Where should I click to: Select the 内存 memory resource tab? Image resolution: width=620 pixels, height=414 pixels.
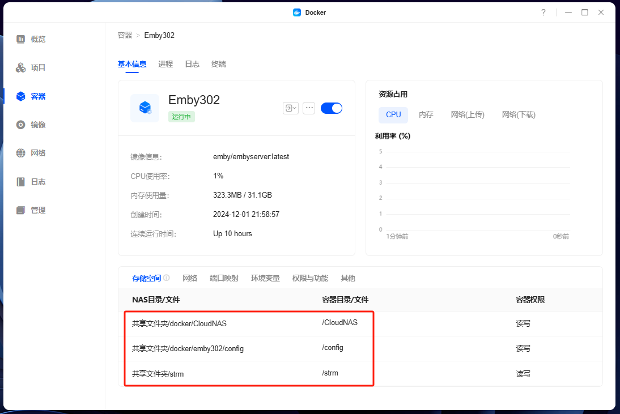click(x=426, y=114)
